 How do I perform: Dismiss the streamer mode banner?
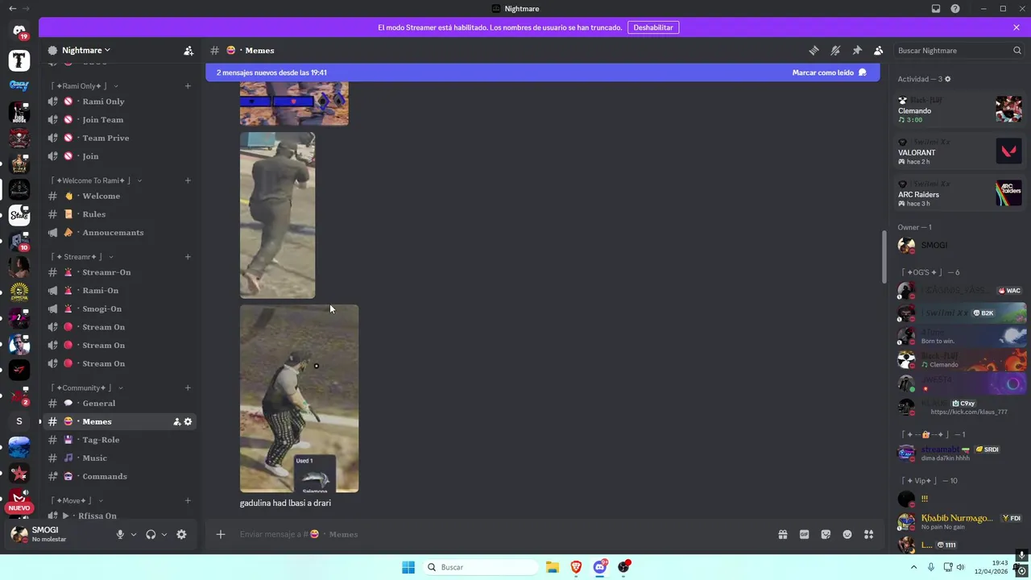[1017, 27]
